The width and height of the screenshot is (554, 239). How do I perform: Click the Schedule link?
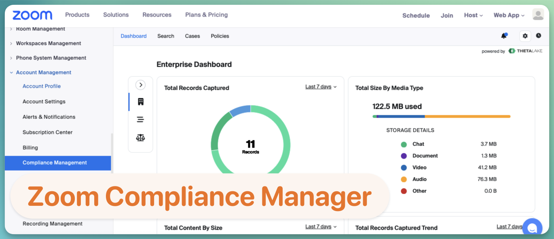coord(416,15)
